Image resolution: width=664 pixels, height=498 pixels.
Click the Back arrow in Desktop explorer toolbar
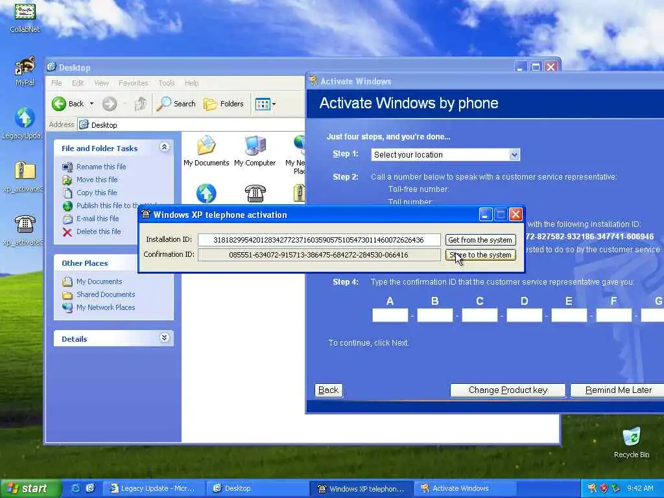68,104
